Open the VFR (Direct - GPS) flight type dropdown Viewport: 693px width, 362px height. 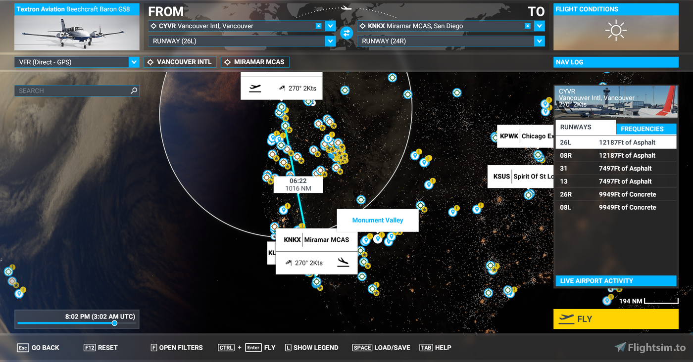(x=133, y=62)
